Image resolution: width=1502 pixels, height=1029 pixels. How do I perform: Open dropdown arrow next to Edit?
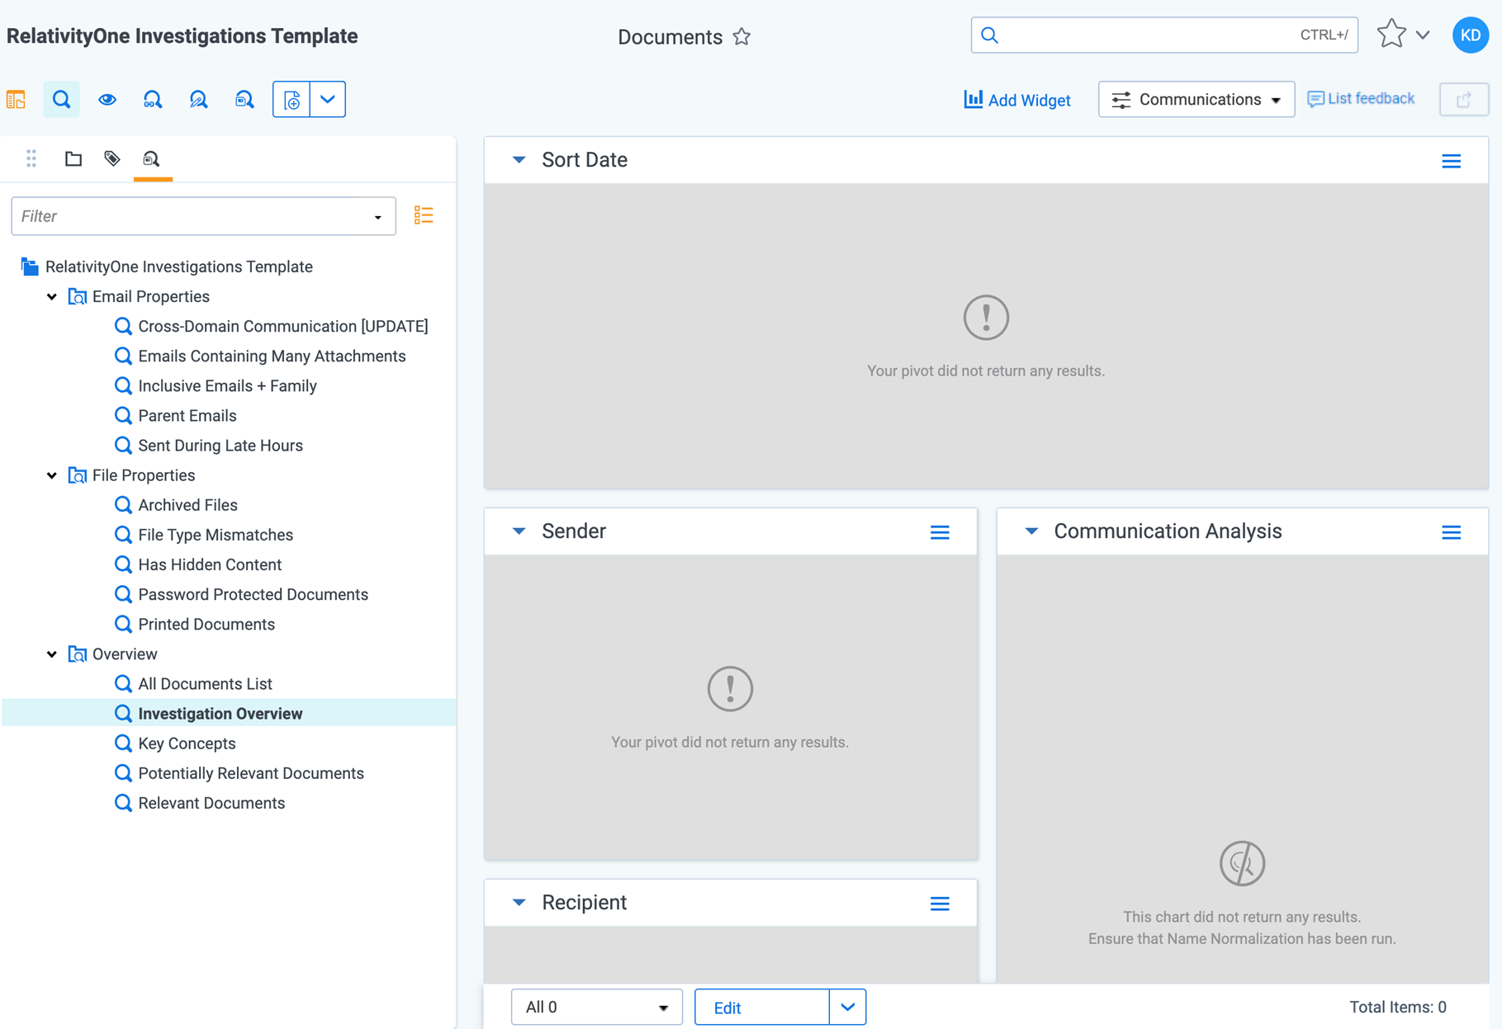pyautogui.click(x=848, y=1007)
